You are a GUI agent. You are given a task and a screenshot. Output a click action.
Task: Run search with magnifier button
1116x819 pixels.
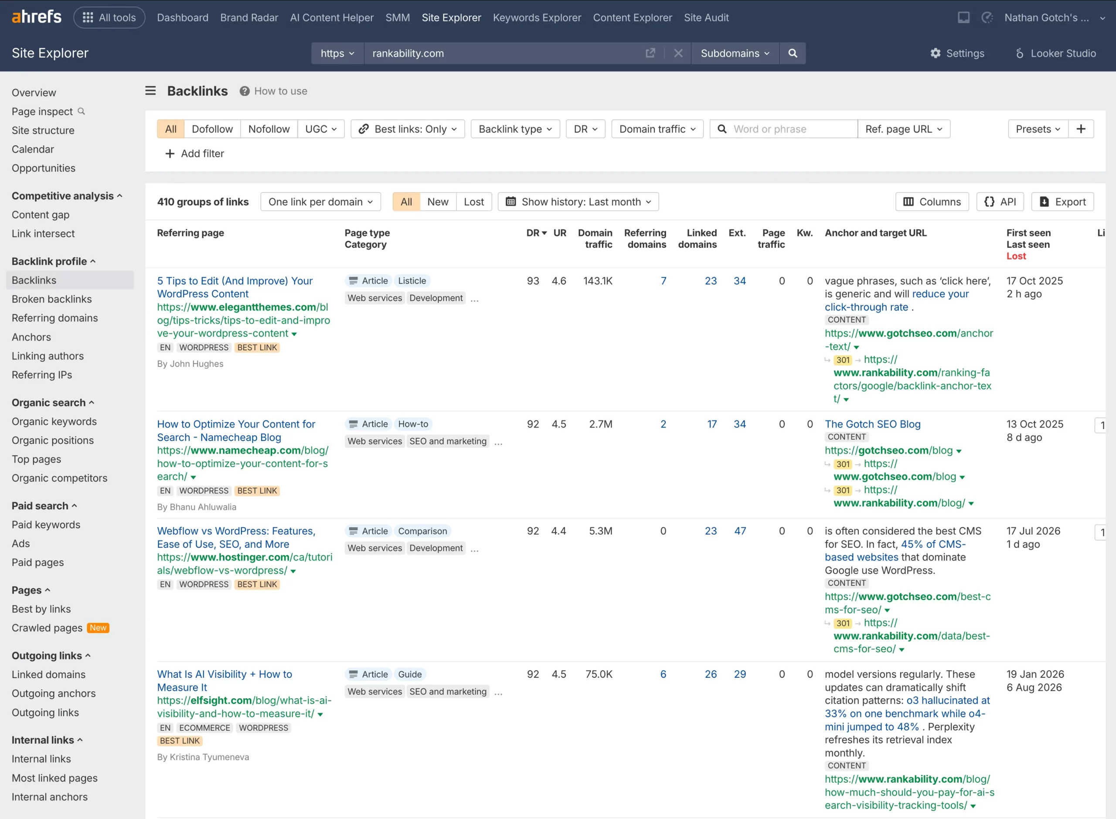pos(793,53)
